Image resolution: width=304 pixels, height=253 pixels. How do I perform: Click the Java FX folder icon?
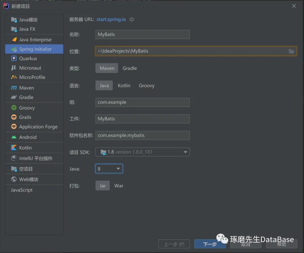(x=14, y=29)
